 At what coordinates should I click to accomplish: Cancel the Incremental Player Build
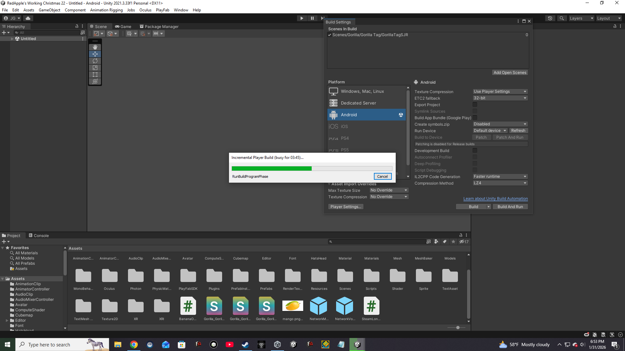382,176
